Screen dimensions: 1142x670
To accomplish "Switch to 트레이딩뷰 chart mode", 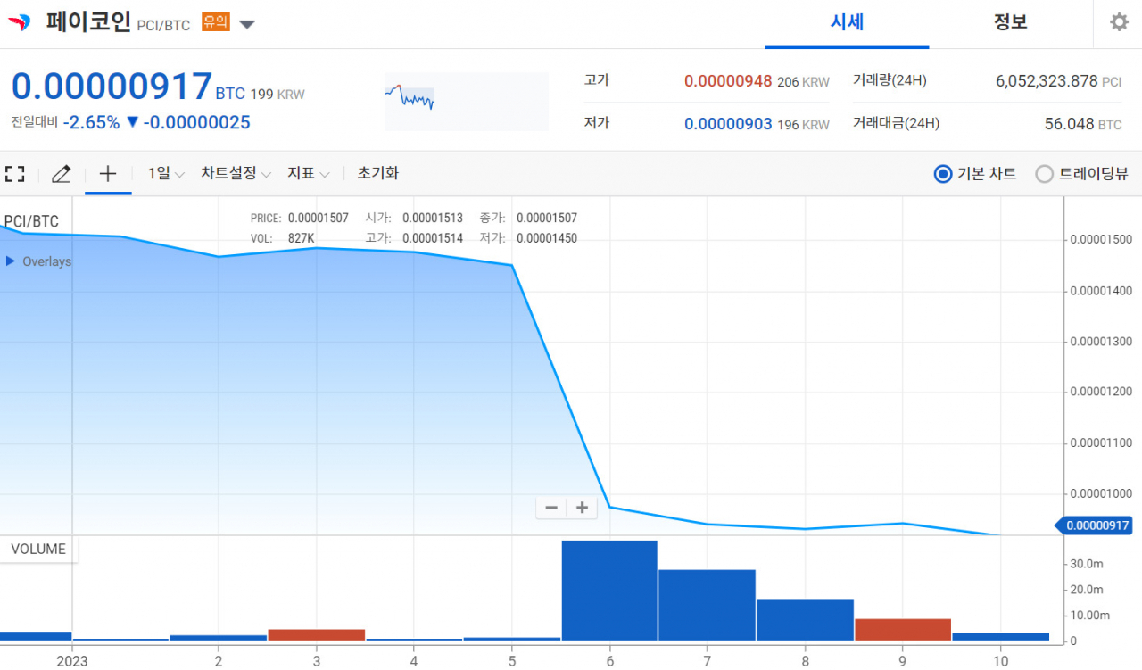I will point(1044,174).
